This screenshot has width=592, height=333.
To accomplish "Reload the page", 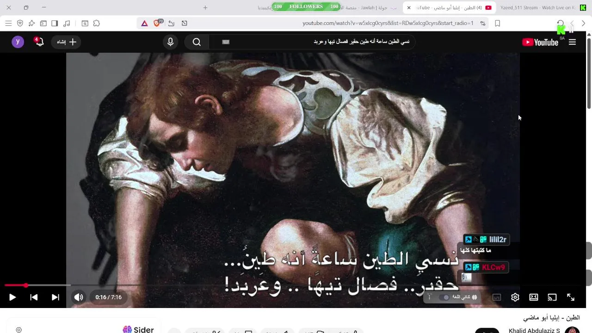I will click(561, 23).
